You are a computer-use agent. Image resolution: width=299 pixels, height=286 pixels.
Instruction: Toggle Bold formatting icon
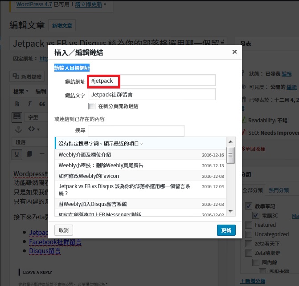[17, 104]
